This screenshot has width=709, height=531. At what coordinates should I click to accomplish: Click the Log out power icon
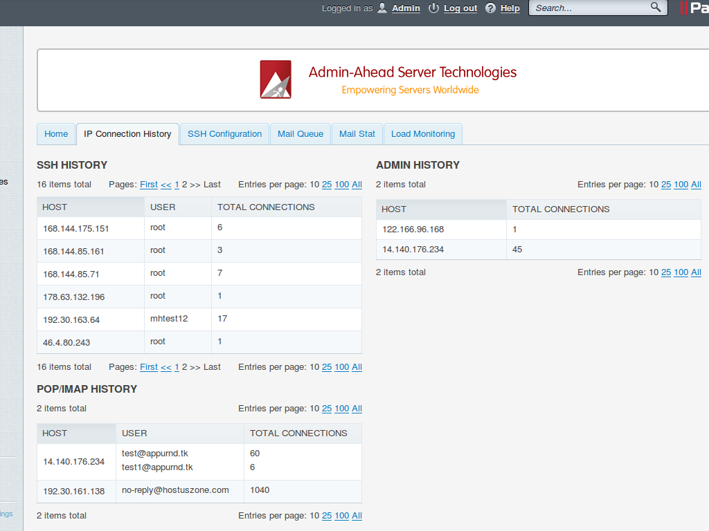(433, 8)
